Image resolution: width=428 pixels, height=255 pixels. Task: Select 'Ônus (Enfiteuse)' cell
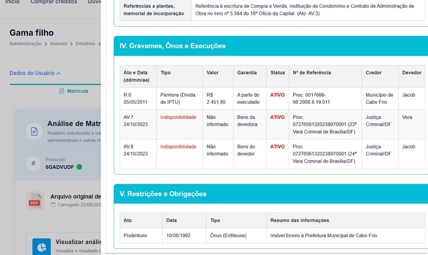(236, 235)
